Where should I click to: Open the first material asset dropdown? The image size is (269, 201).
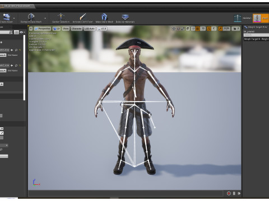(4, 50)
